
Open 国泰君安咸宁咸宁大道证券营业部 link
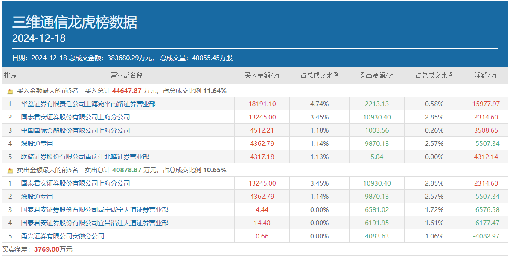pyautogui.click(x=95, y=209)
